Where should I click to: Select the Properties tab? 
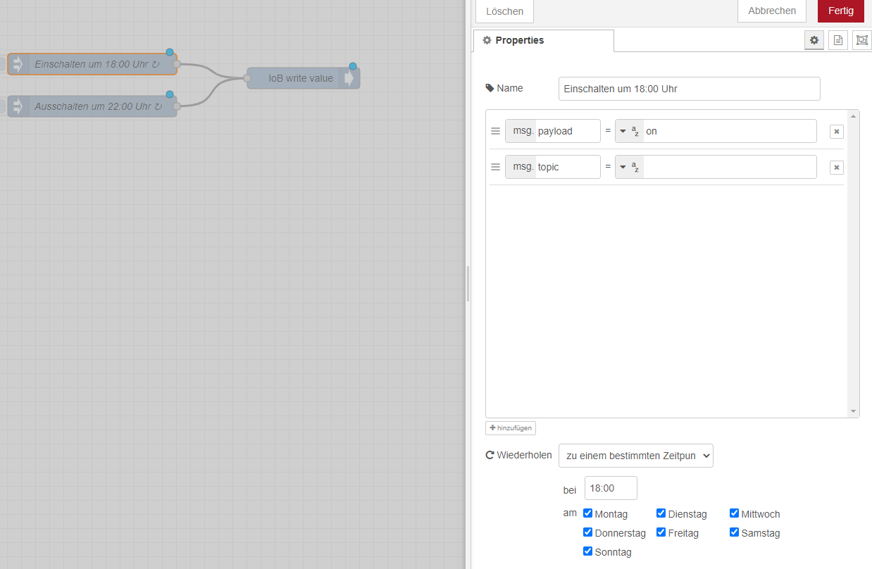coord(543,40)
